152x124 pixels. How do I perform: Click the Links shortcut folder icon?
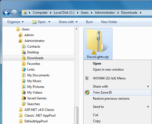tap(24, 70)
